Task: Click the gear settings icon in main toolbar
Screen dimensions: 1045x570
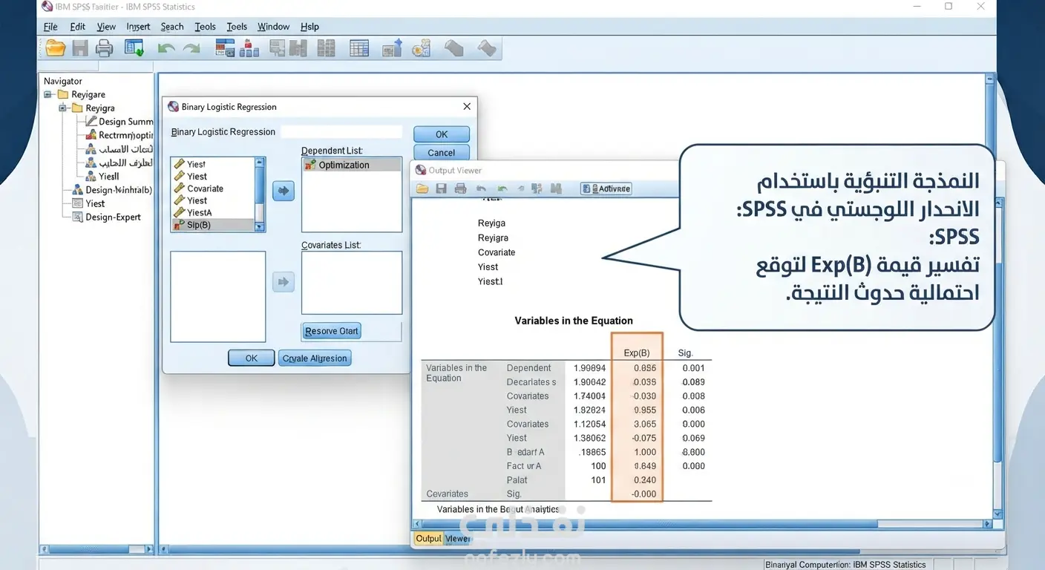Action: [x=422, y=49]
